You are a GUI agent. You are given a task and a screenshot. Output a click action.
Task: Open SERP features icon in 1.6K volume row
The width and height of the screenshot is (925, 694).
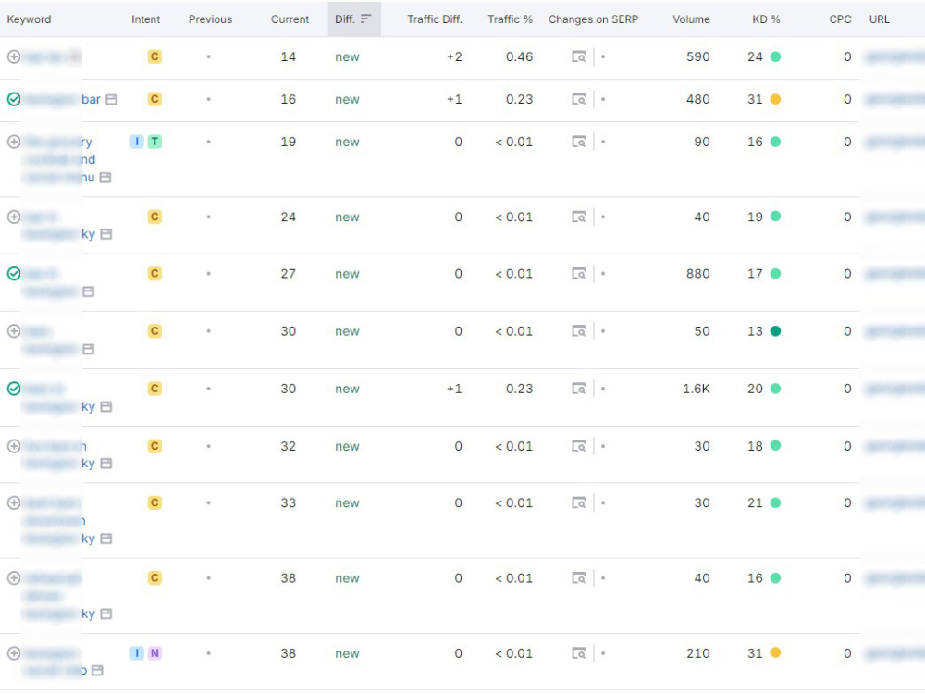(x=106, y=406)
